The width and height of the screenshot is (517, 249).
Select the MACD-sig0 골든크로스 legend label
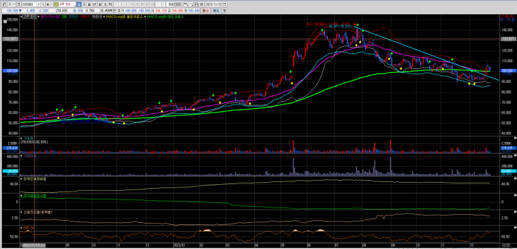124,16
